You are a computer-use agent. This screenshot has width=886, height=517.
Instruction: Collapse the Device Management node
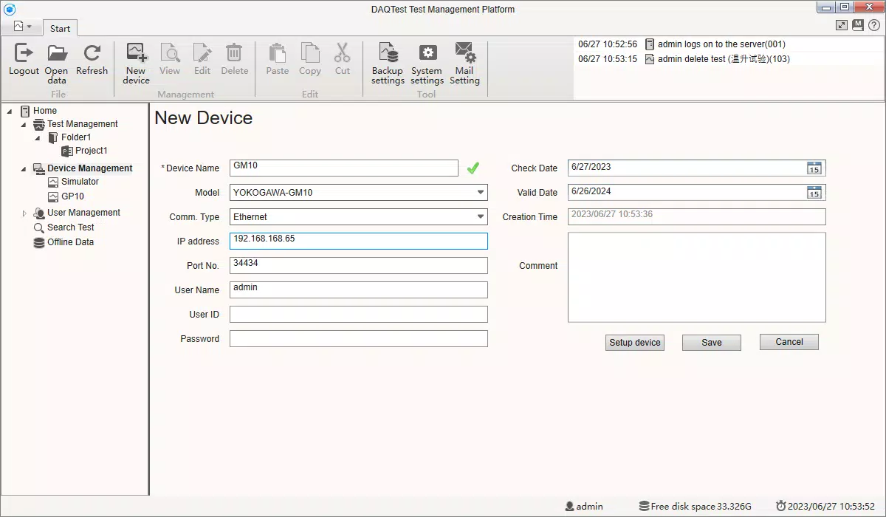(24, 169)
